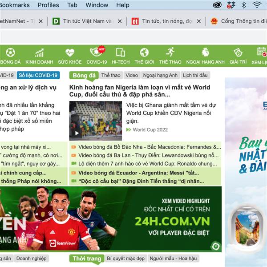Open the Bookmarks menu
267x267 pixels.
click(14, 5)
